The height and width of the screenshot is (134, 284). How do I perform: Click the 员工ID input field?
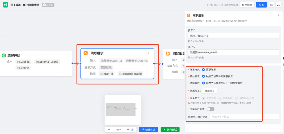coord(234,36)
